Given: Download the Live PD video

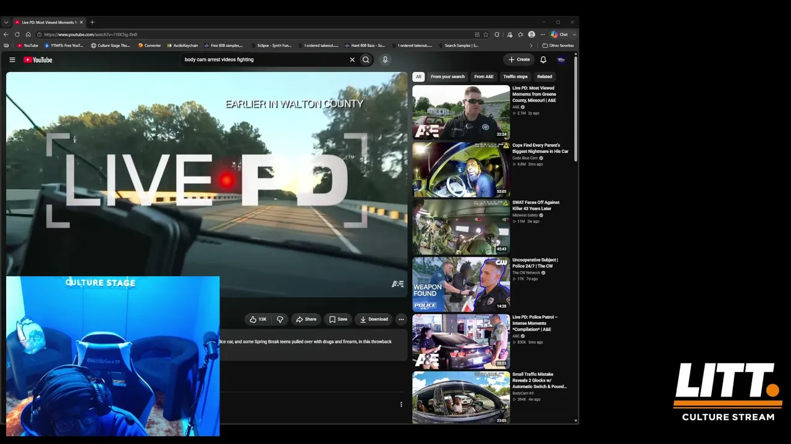Looking at the screenshot, I should click(x=374, y=319).
